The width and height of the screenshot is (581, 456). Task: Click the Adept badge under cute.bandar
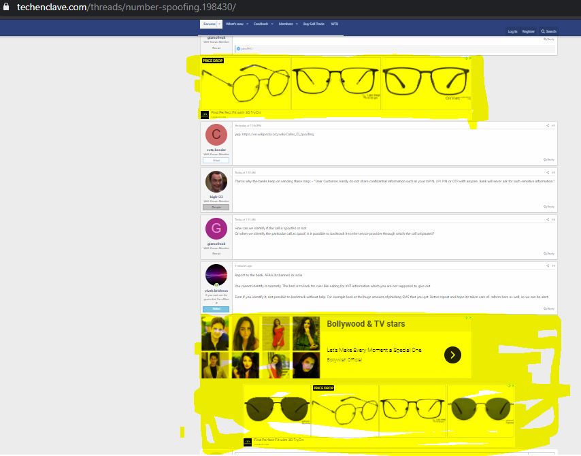216,161
